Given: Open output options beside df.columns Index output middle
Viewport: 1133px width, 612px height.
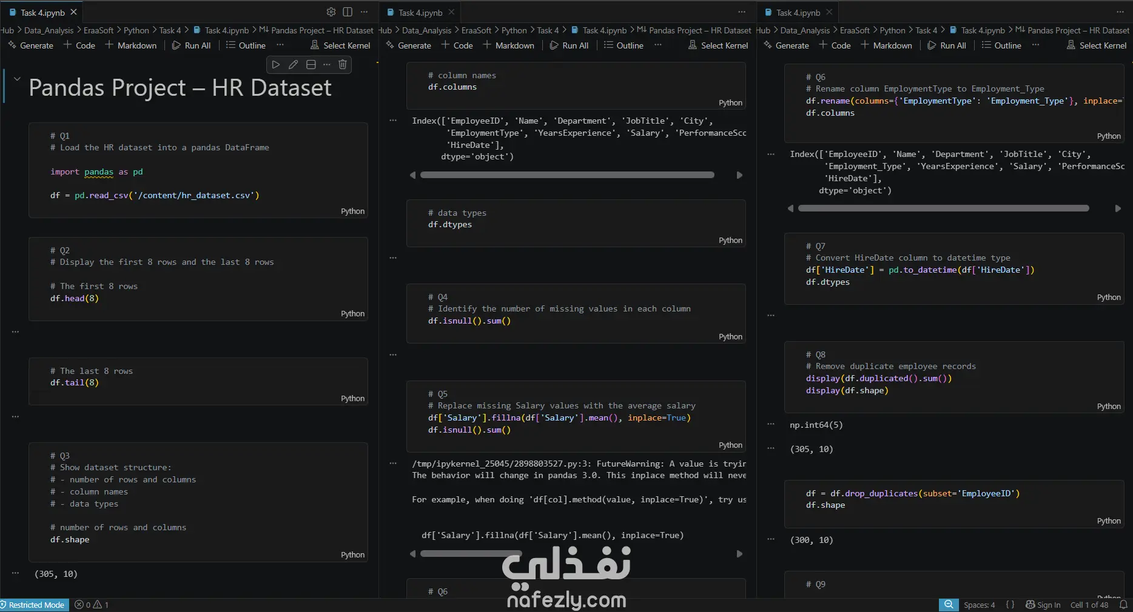Looking at the screenshot, I should 393,121.
